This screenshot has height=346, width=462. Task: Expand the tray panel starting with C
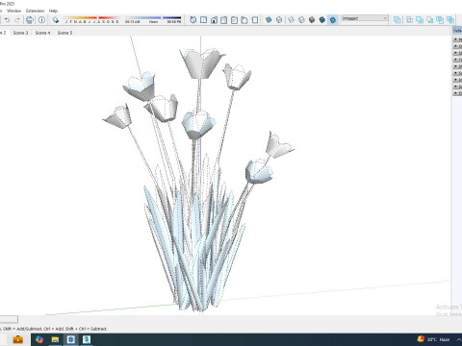(x=457, y=46)
